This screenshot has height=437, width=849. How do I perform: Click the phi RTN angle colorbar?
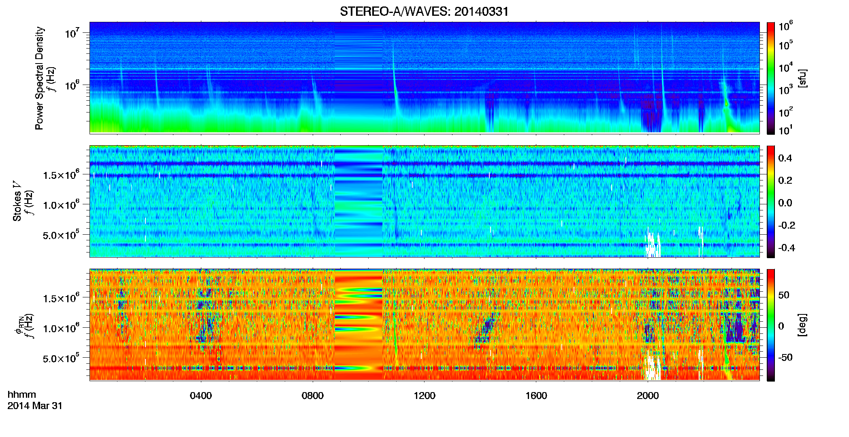coord(771,325)
